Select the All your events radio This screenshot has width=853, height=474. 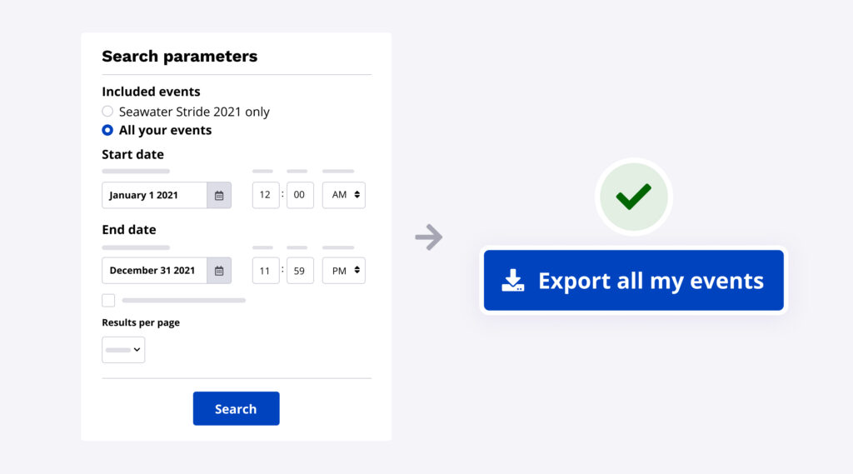[x=107, y=130]
